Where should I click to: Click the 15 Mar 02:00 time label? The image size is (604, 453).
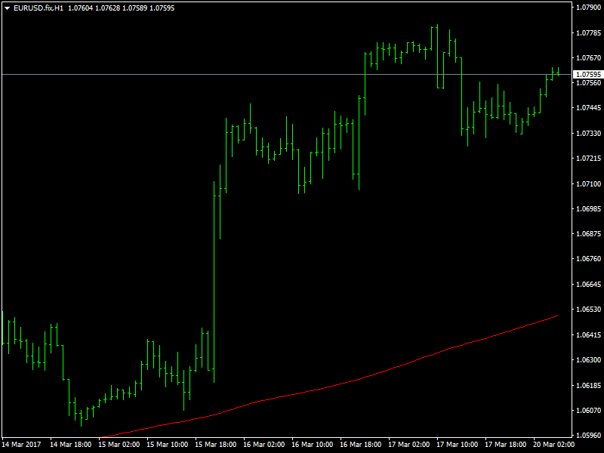[x=119, y=445]
